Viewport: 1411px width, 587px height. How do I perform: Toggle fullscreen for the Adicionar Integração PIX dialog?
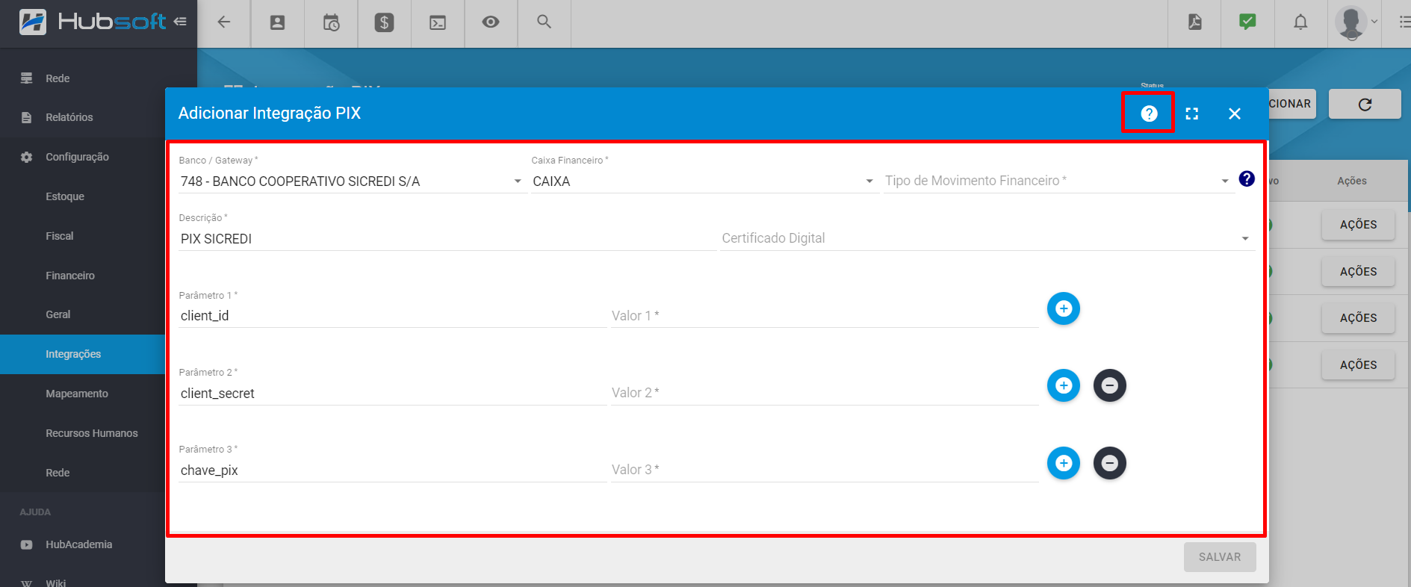(x=1192, y=114)
